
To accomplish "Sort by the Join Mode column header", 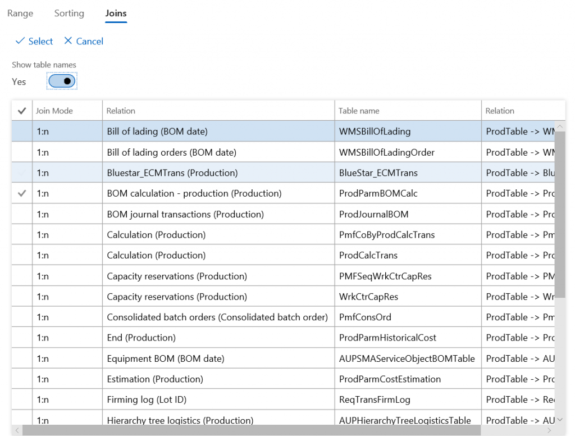I will [x=54, y=111].
